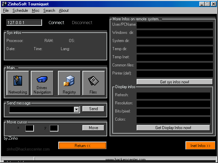The height and width of the screenshot is (163, 218).
Task: Click Get sys infos now!
Action: tap(174, 82)
